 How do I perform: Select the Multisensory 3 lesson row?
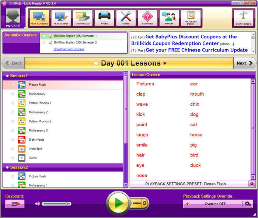63,130
